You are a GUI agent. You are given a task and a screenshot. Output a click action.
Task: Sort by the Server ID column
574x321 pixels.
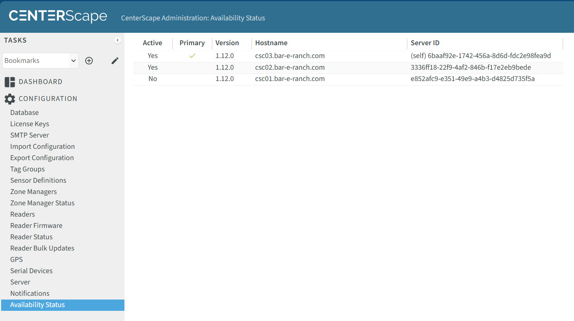coord(425,43)
